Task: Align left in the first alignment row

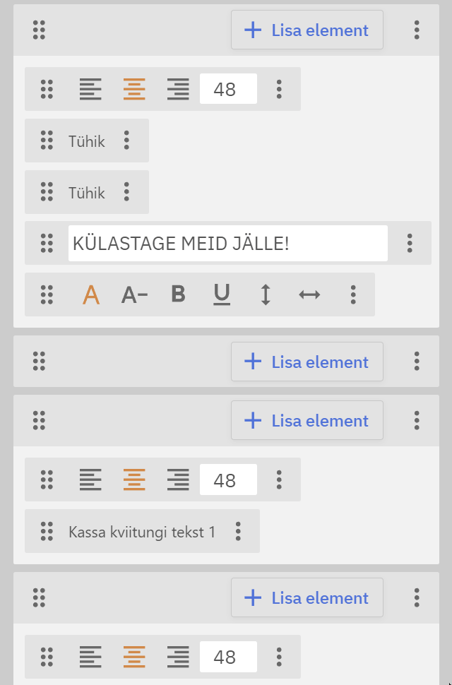Action: tap(90, 89)
